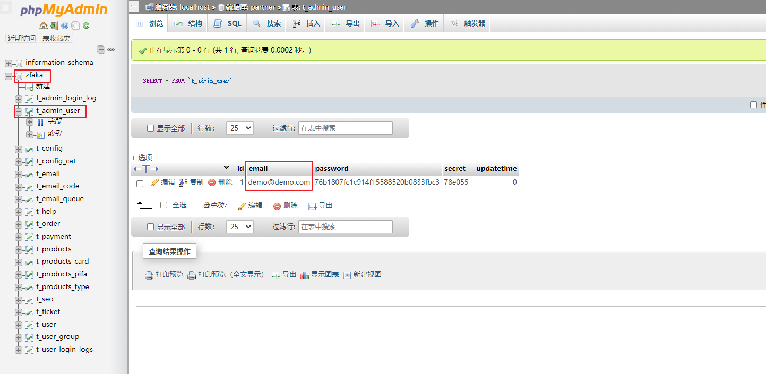Click the chain link icon in sidebar
Screen dimensions: 766x374
111,49
